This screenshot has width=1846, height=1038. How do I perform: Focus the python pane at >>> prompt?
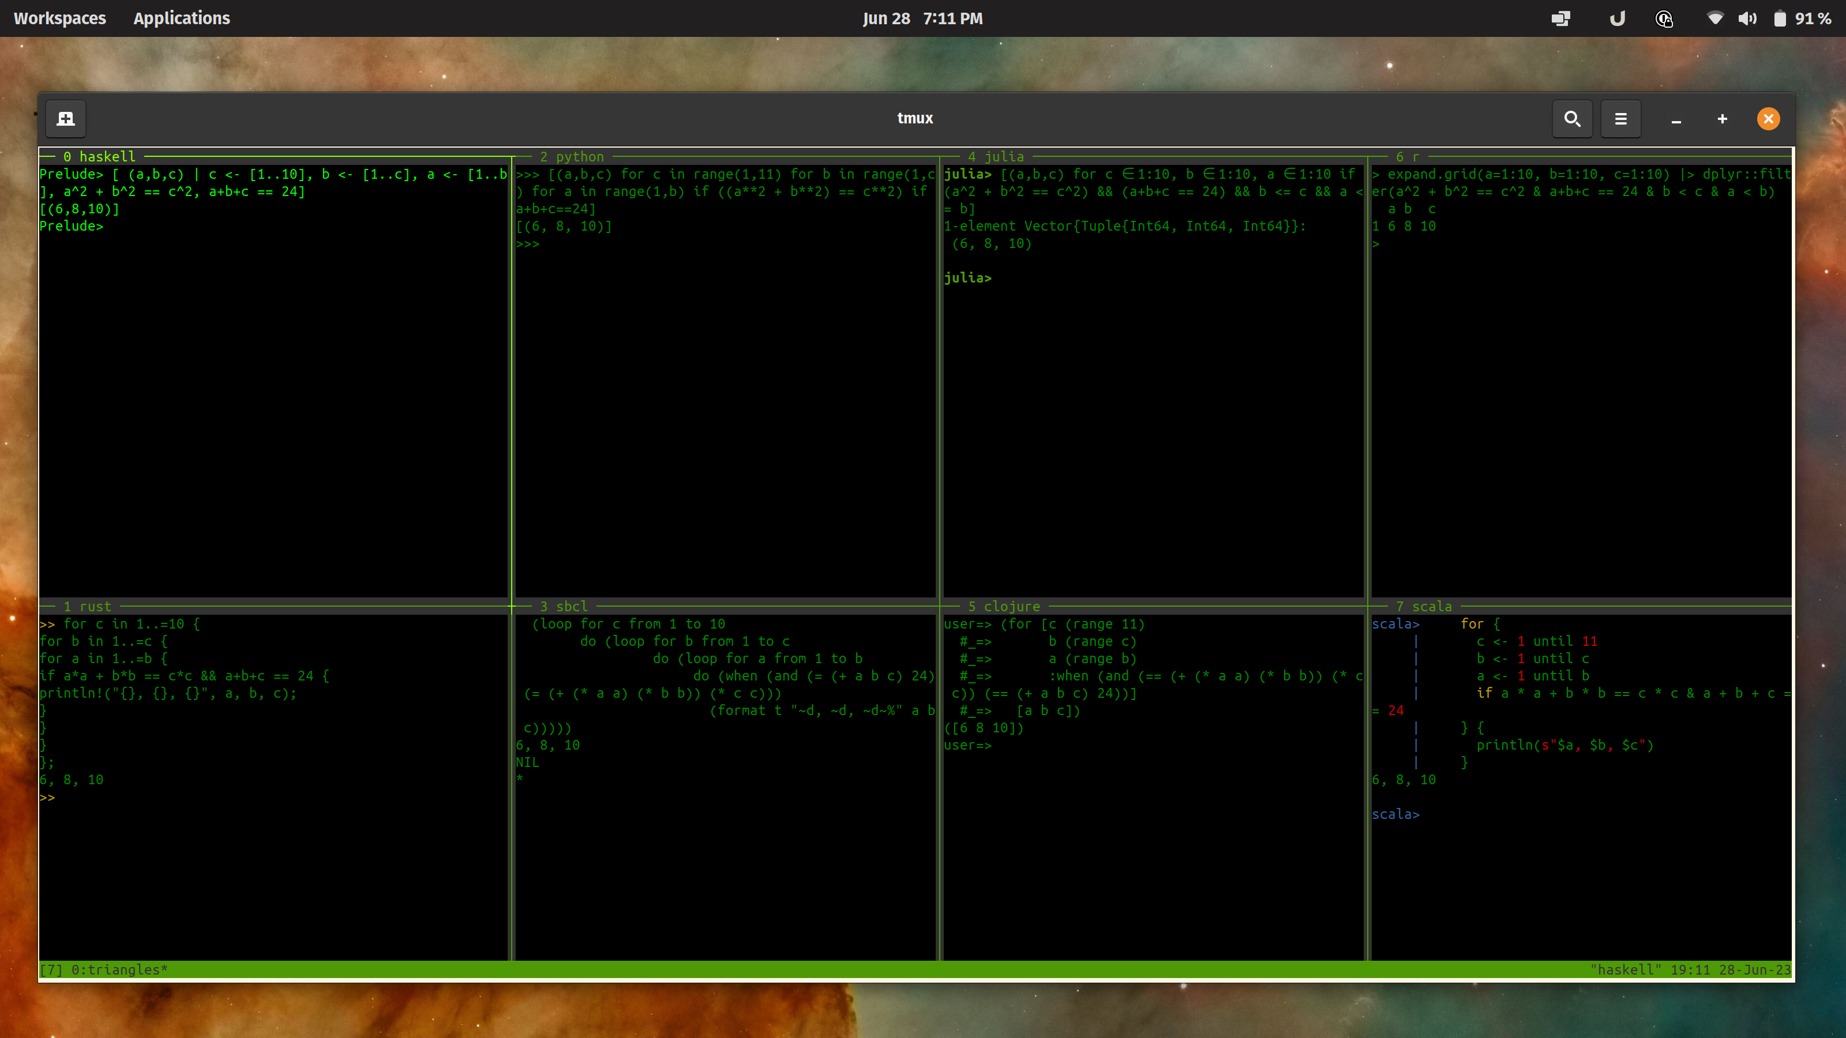(x=528, y=245)
